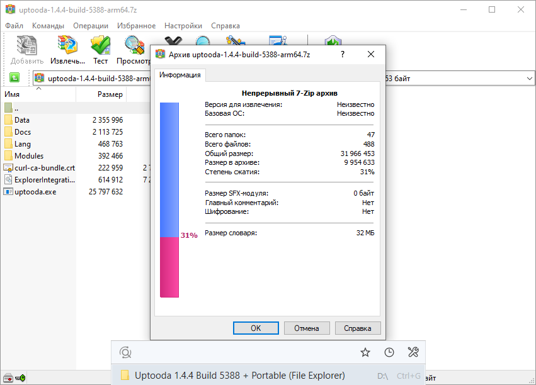Open the Настройки menu
This screenshot has height=385, width=536.
(183, 26)
